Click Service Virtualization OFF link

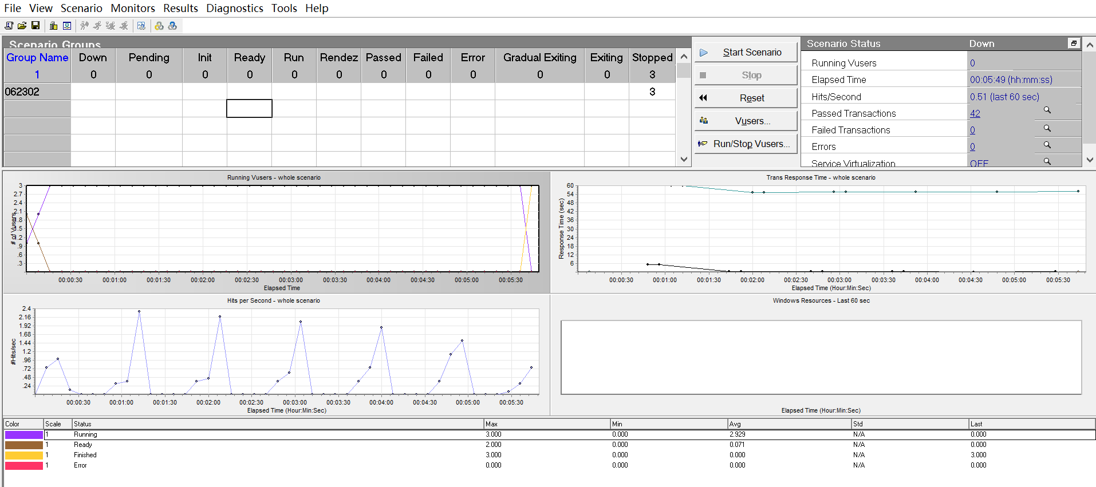click(x=979, y=163)
